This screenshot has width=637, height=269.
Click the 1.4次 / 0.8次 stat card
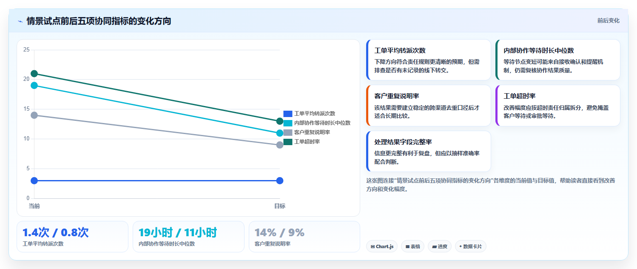(x=72, y=237)
